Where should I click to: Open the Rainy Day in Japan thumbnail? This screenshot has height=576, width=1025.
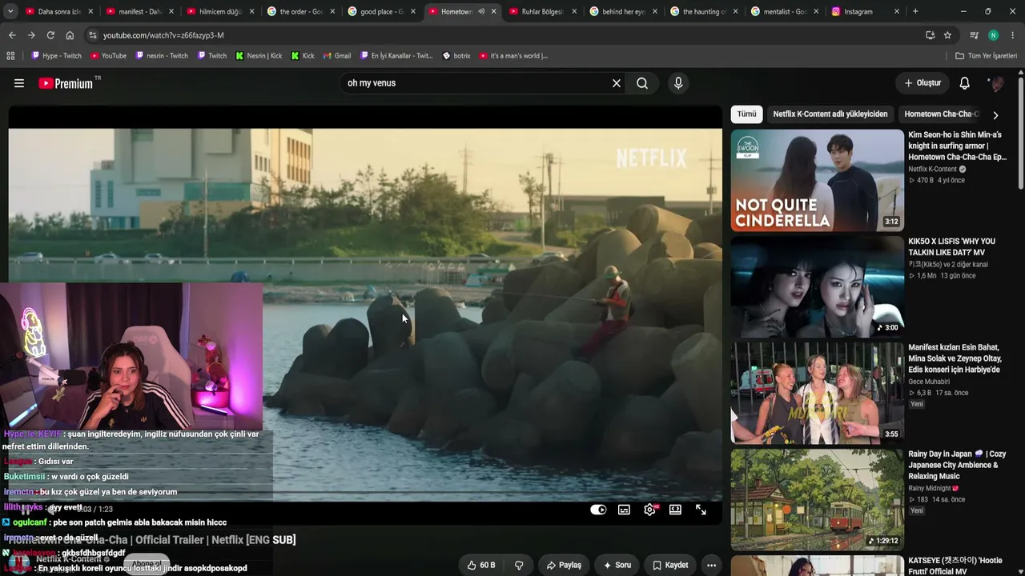tap(817, 500)
